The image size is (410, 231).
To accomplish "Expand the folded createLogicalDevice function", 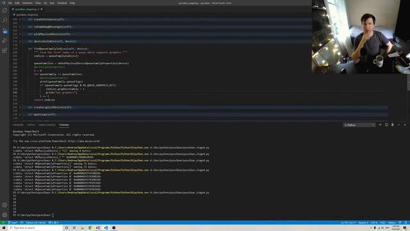I will click(20, 107).
